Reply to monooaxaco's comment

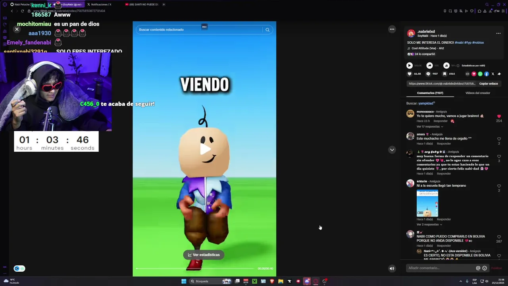point(441,121)
